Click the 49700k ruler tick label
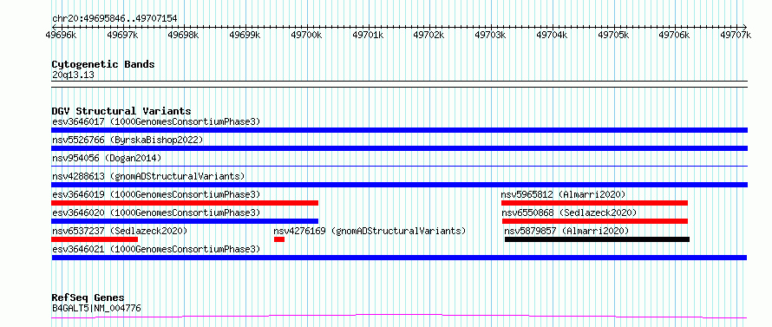This screenshot has height=327, width=772. pos(306,35)
